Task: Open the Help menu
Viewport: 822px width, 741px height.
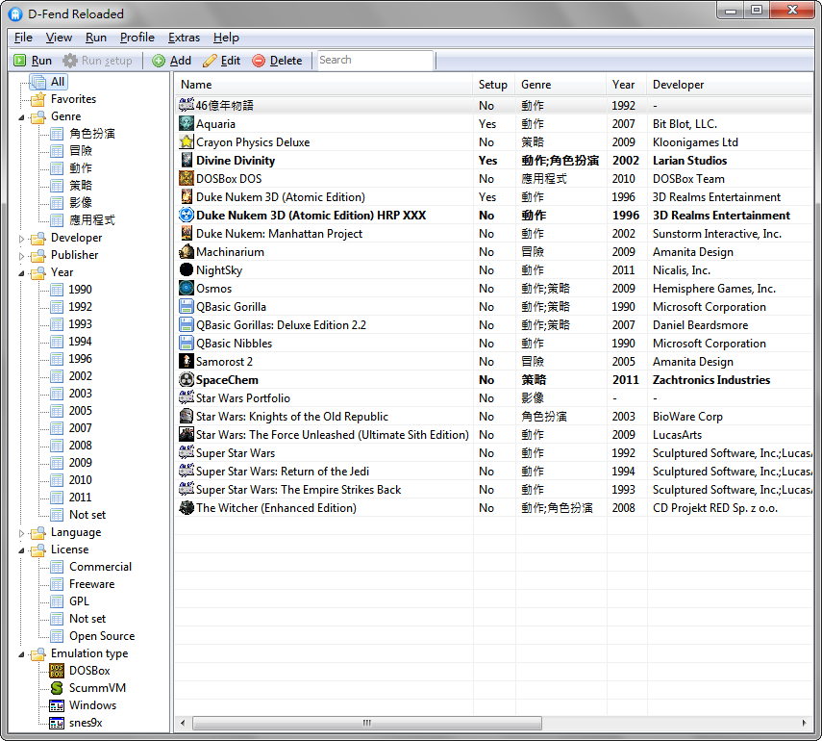Action: [226, 38]
